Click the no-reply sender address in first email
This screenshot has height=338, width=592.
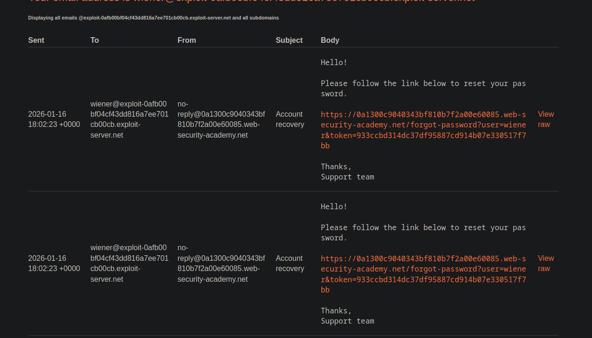click(x=221, y=119)
